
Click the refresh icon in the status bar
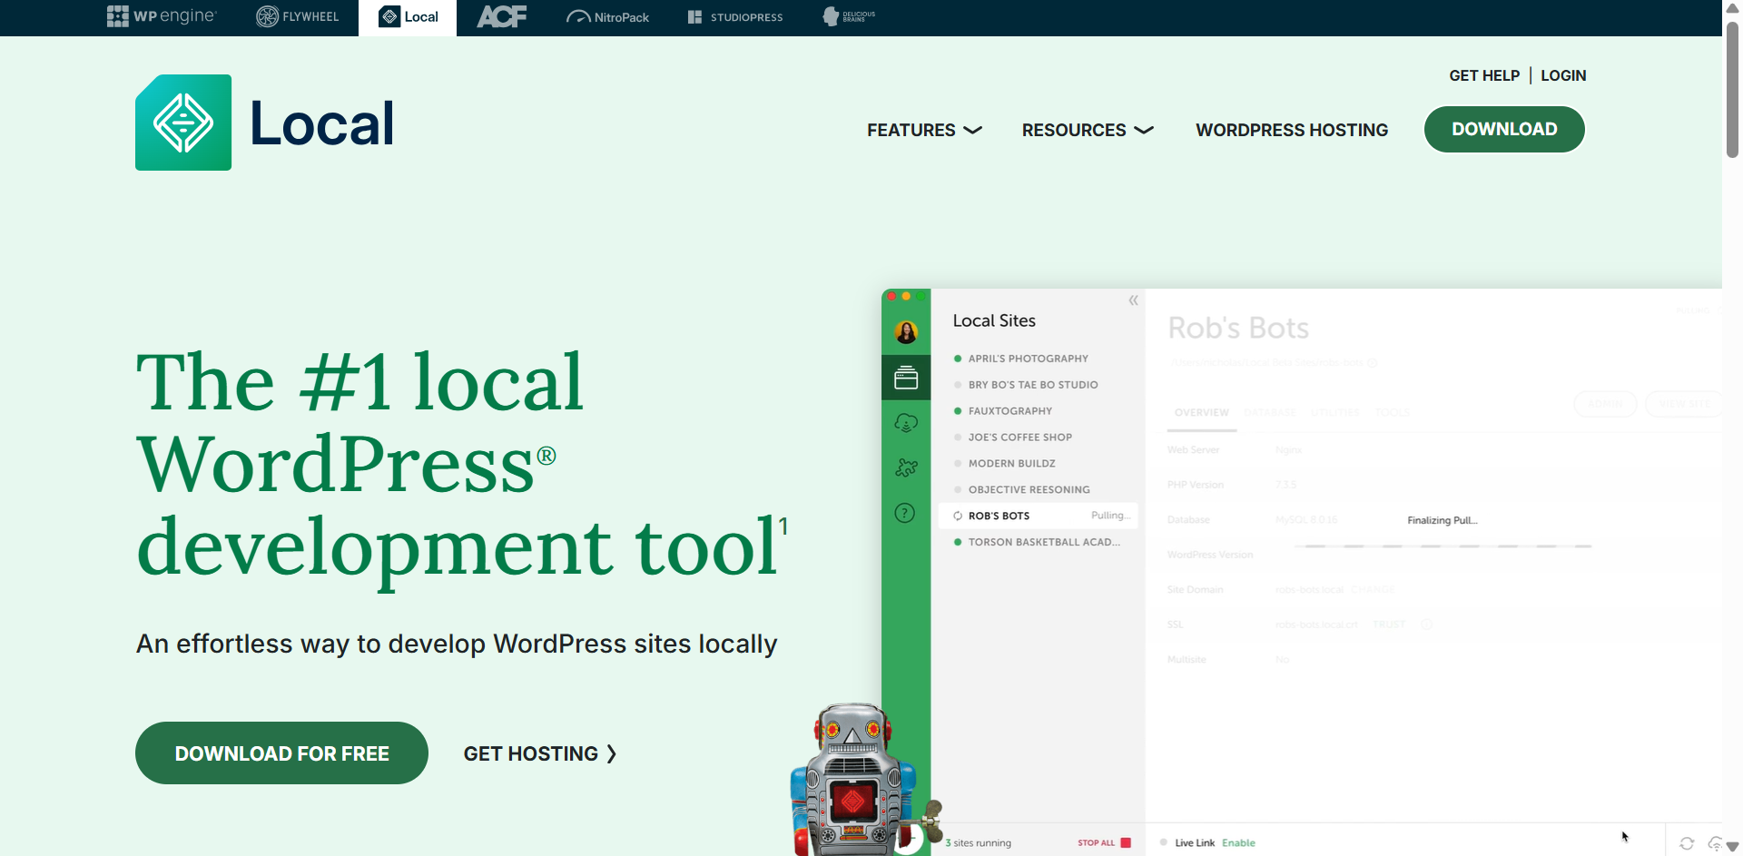click(x=1689, y=843)
